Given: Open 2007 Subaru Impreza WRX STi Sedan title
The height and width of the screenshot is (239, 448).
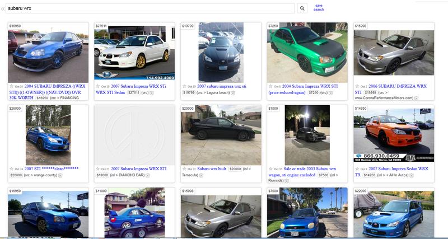Looking at the screenshot, I should (131, 89).
